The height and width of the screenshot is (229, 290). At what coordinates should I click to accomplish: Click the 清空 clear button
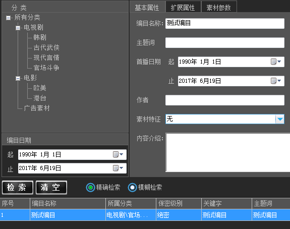[x=51, y=188]
